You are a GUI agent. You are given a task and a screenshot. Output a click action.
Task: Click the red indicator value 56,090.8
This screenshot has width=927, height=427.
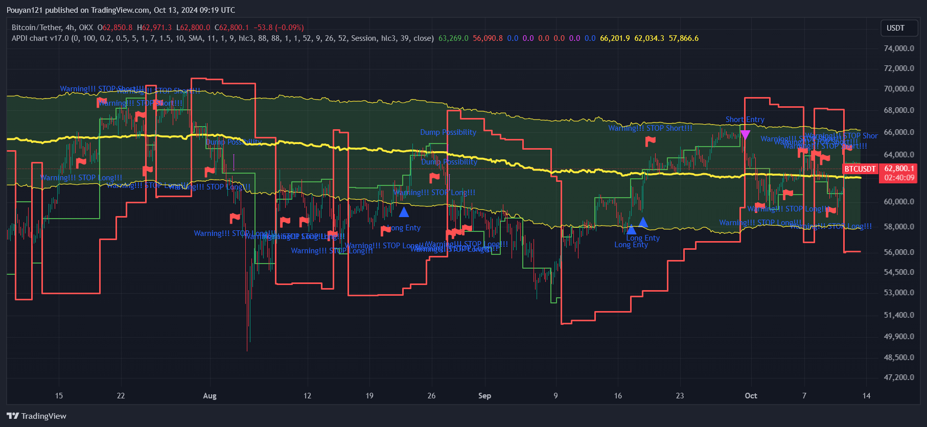488,38
